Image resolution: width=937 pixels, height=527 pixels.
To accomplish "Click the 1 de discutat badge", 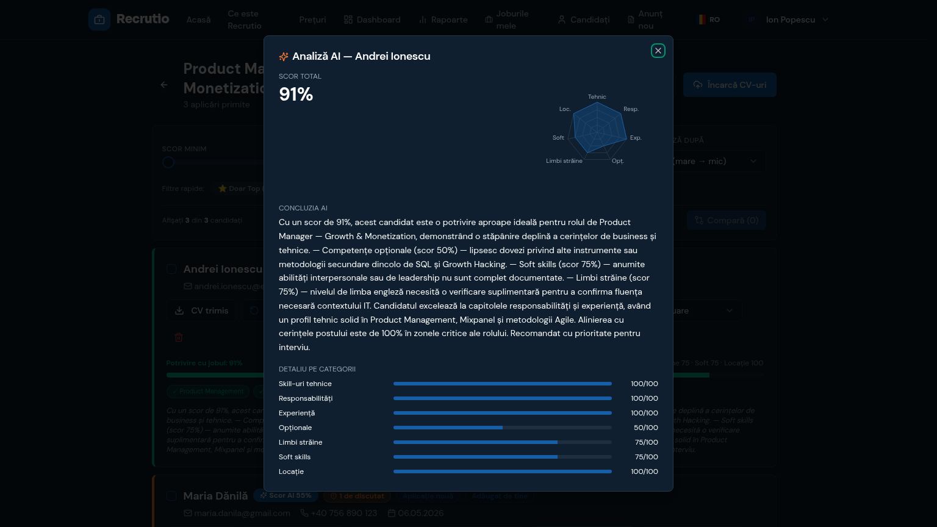I will pyautogui.click(x=357, y=496).
